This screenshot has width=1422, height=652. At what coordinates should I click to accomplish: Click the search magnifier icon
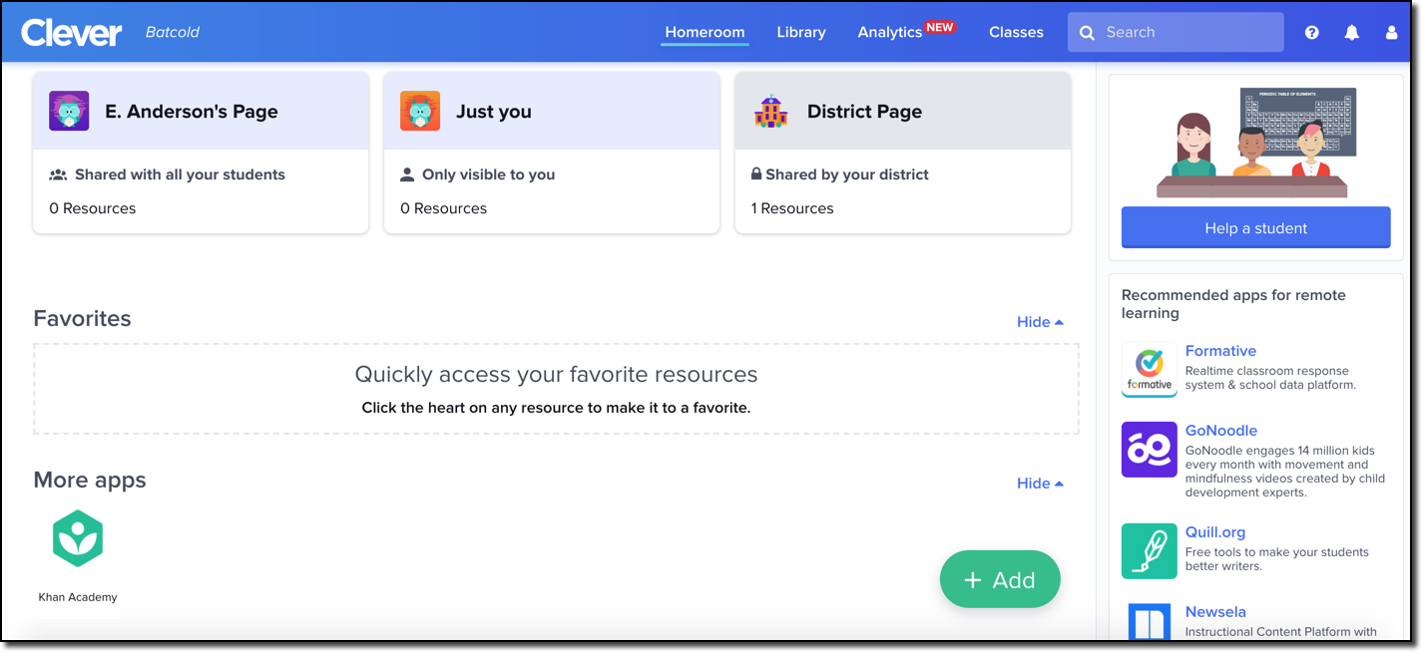(x=1088, y=33)
